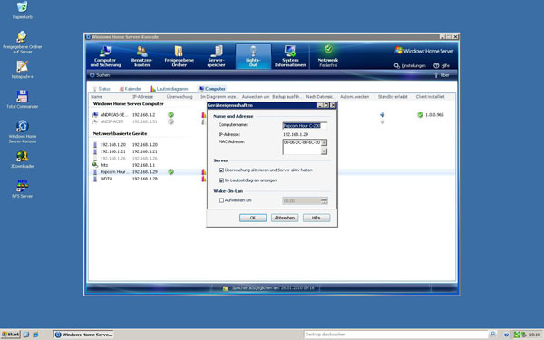Click the Suchen button

click(x=100, y=75)
